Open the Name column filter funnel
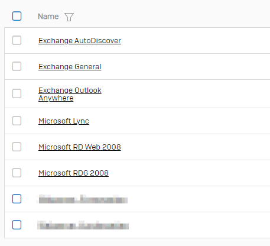This screenshot has height=246, width=270. pyautogui.click(x=69, y=17)
